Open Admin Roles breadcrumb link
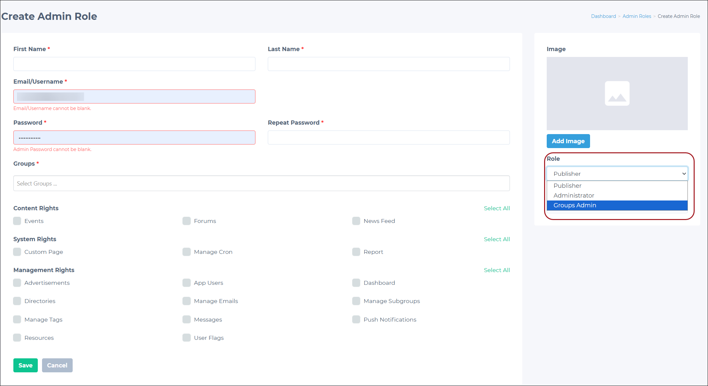708x386 pixels. pyautogui.click(x=637, y=16)
